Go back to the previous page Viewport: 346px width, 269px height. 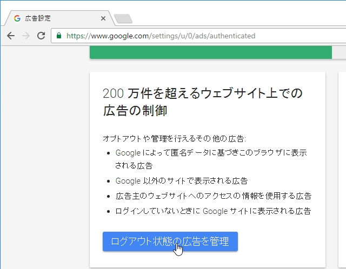(x=11, y=36)
